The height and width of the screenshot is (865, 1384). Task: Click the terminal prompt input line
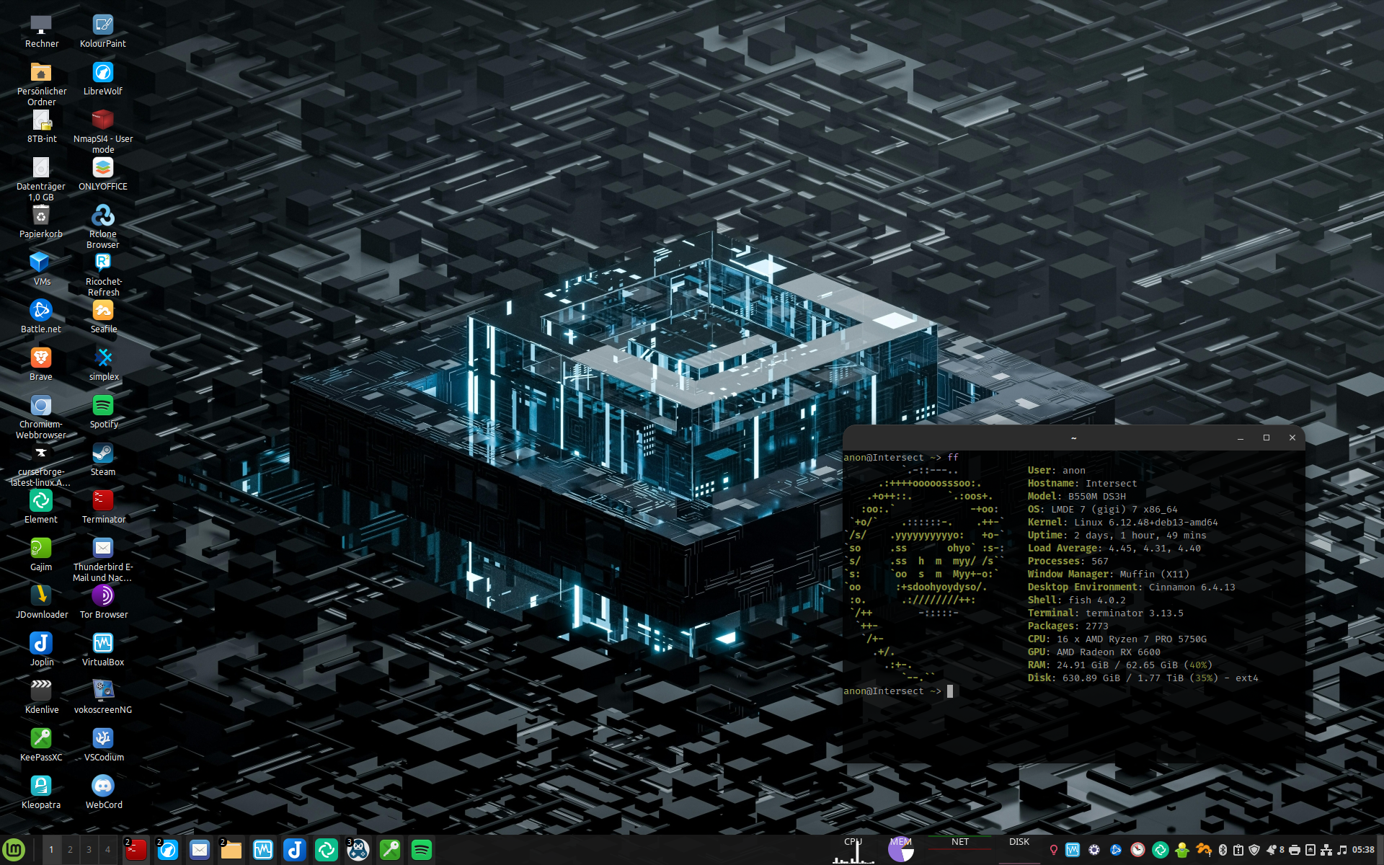[x=950, y=691]
